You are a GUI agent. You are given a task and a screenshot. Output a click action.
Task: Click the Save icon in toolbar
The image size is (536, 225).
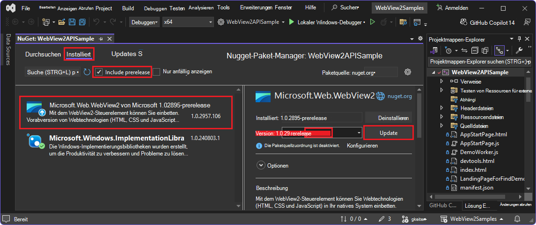click(x=72, y=22)
